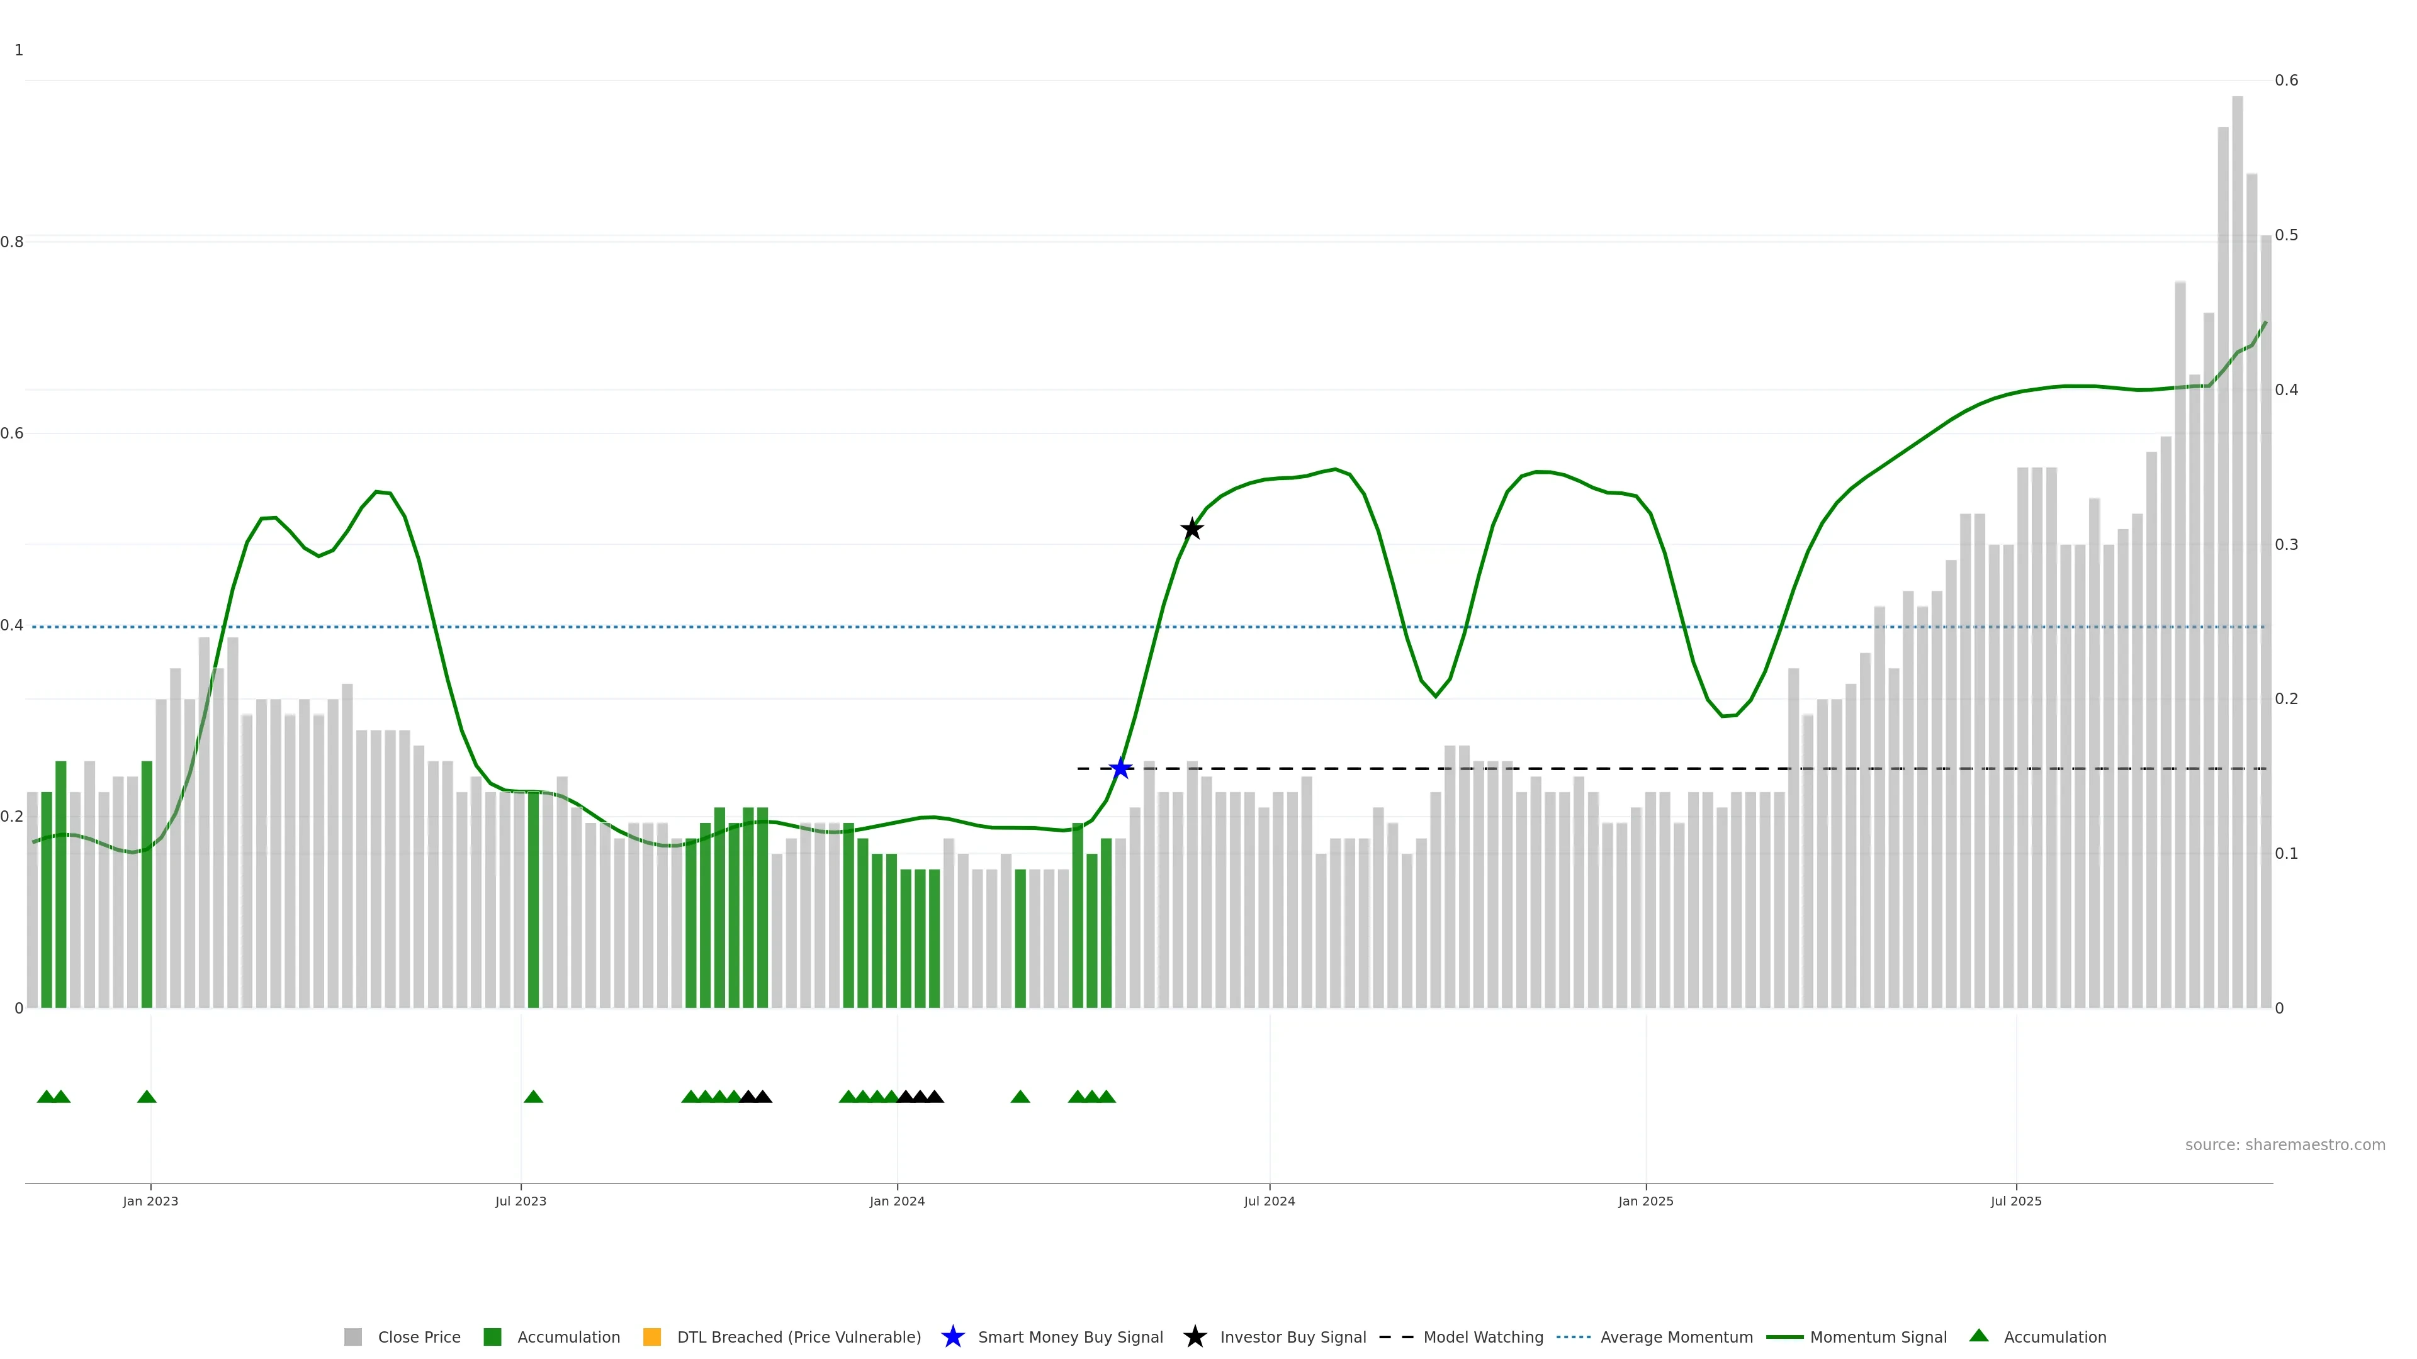Viewport: 2417px width, 1359px height.
Task: Click the gray Close Price color swatch
Action: (x=352, y=1338)
